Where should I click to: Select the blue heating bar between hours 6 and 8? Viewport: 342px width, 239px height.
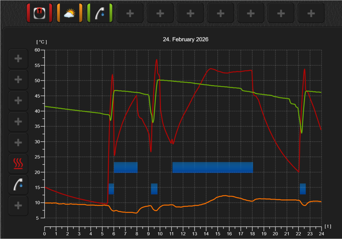(126, 167)
